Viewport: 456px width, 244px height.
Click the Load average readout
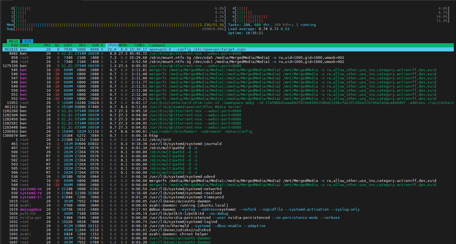tap(259, 29)
